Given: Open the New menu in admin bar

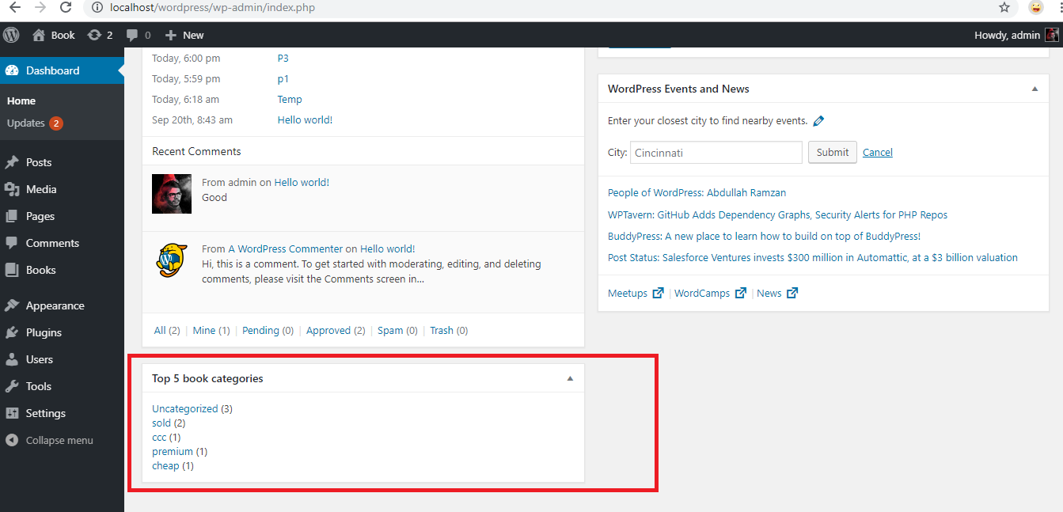Looking at the screenshot, I should 184,35.
